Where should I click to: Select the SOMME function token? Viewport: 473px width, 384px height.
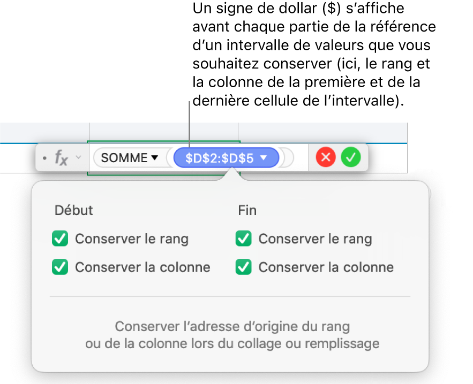pos(124,158)
